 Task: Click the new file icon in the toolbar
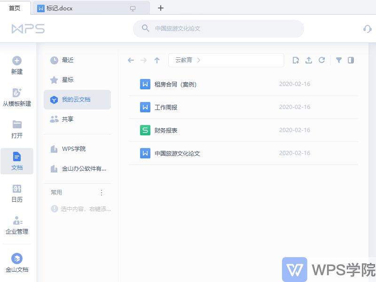[296, 60]
